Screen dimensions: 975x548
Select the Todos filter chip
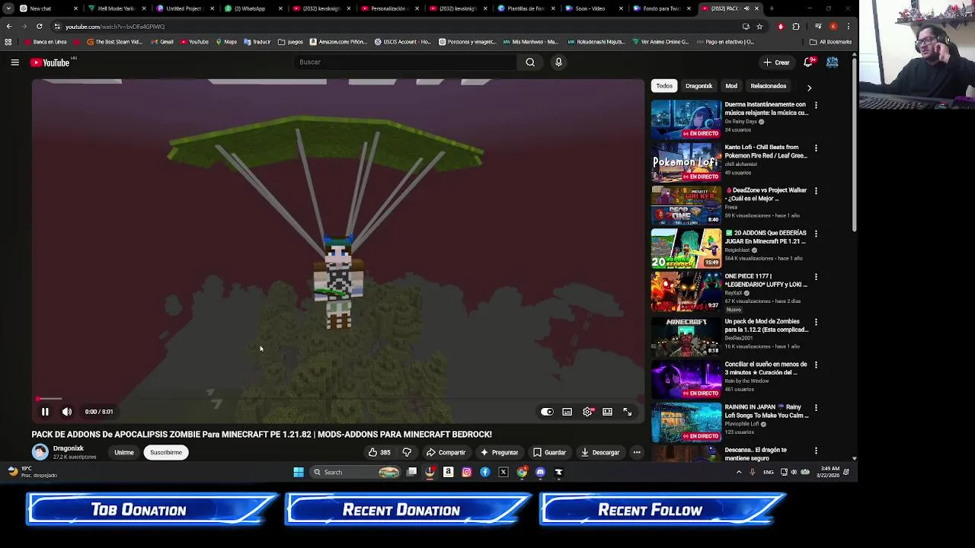664,86
